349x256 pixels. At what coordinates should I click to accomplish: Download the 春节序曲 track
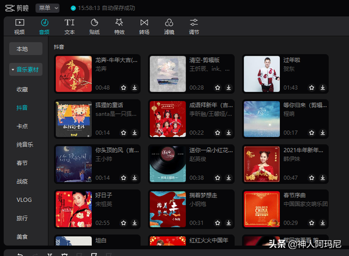[323, 223]
